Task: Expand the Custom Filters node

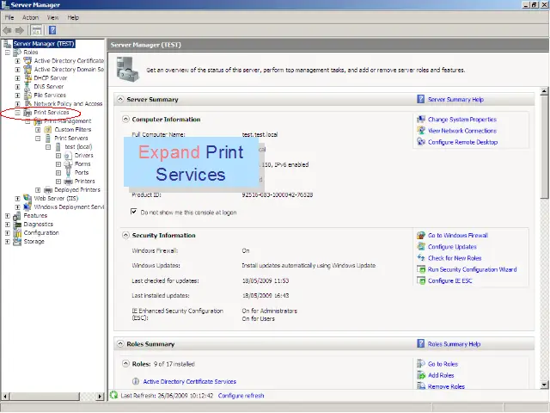Action: (38, 130)
